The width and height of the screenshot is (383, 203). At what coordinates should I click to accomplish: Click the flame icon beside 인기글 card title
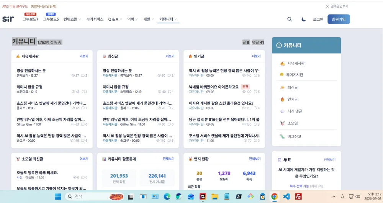point(190,56)
